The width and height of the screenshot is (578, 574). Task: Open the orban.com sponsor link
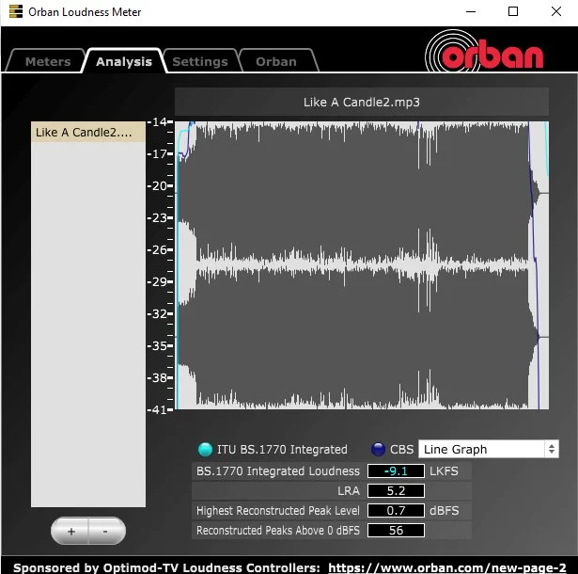447,566
